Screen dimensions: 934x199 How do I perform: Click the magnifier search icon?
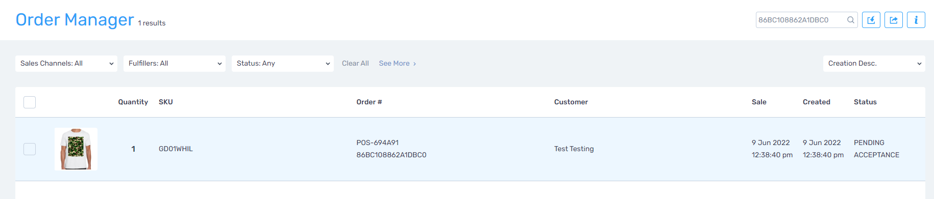(851, 20)
